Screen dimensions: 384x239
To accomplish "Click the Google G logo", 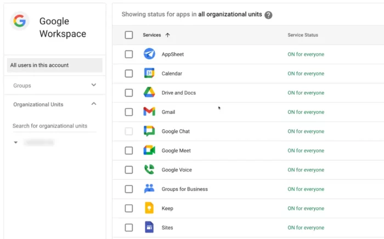I will 20,21.
